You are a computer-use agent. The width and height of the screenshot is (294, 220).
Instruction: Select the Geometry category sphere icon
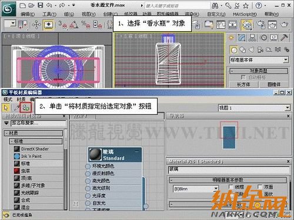click(233, 50)
